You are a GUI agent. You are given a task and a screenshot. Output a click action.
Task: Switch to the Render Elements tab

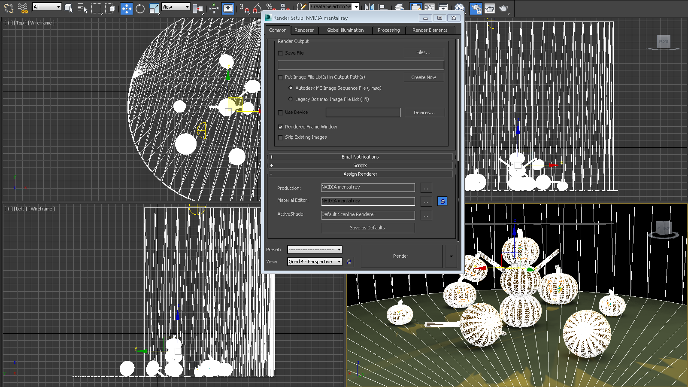pos(430,30)
